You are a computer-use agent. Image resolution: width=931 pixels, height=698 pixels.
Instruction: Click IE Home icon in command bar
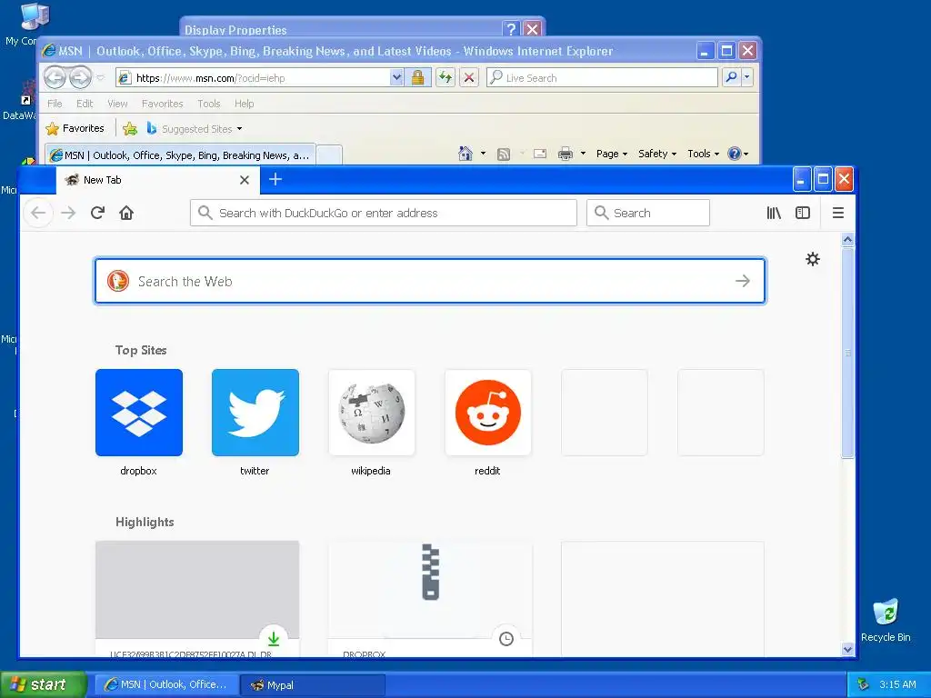click(465, 154)
